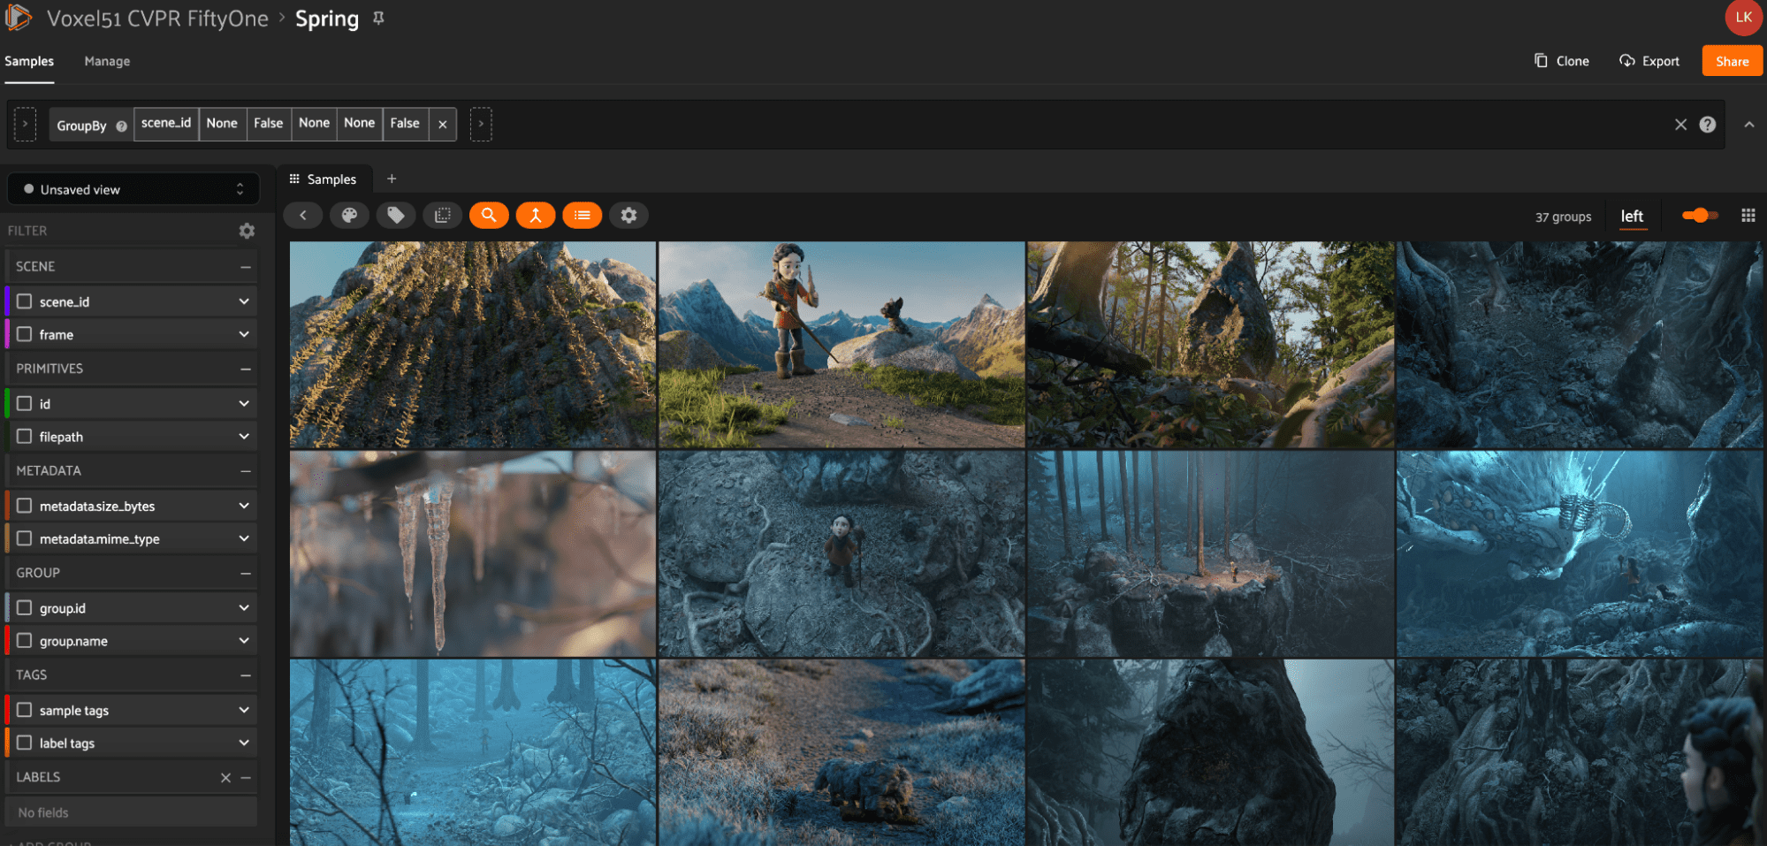Switch to the Samples top tab
This screenshot has width=1767, height=846.
point(29,61)
